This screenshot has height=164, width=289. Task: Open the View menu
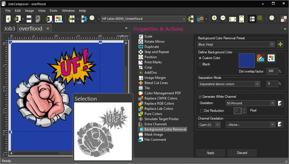pos(42,10)
